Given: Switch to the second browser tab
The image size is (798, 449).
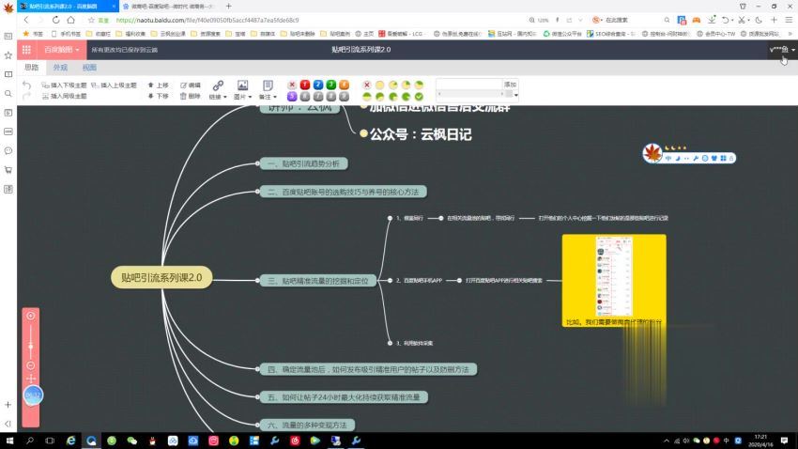Looking at the screenshot, I should click(169, 7).
